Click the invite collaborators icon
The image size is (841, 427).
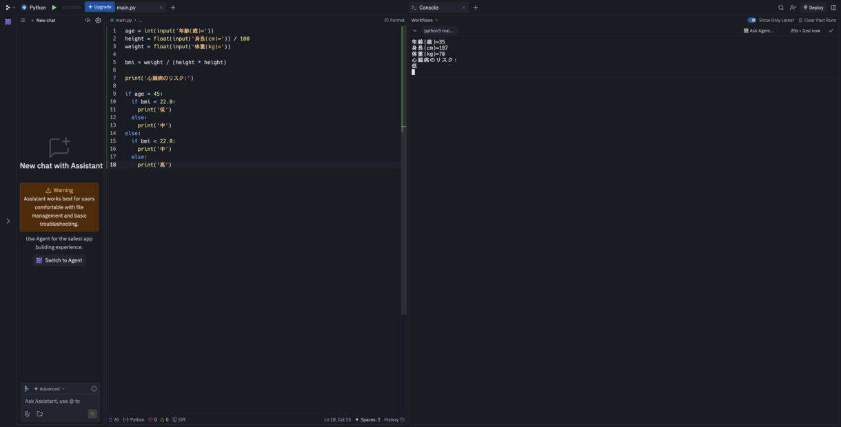(793, 8)
